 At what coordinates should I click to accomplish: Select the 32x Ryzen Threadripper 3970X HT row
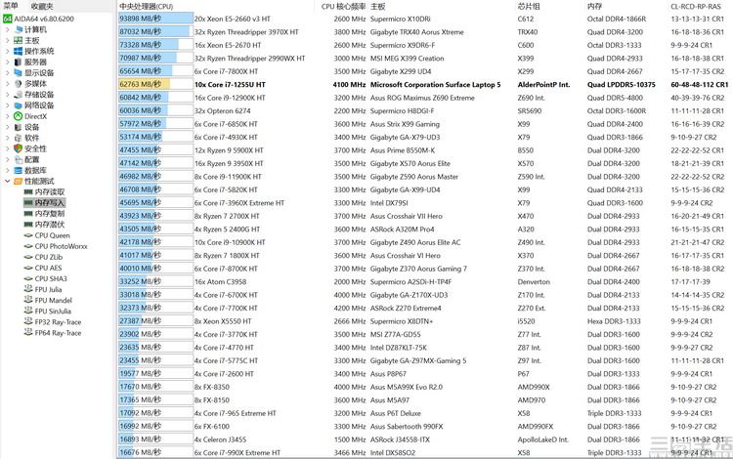tap(423, 32)
